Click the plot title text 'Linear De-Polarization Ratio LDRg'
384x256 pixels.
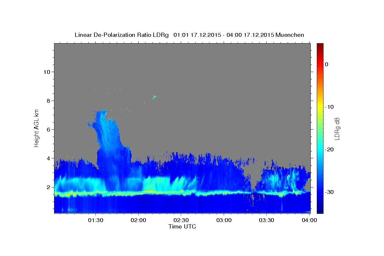click(x=122, y=35)
